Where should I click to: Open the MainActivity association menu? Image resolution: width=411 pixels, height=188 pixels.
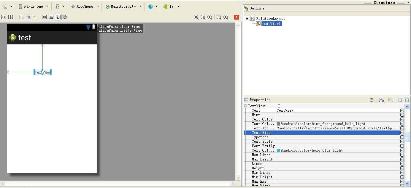123,7
